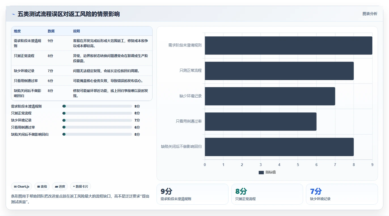Viewport: 389px width, 216px height.
Task: Click the 指标值 legend color swatch
Action: (261, 173)
